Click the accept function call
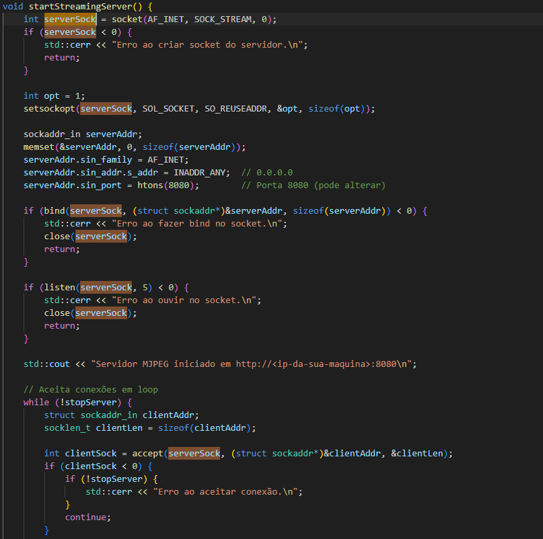 point(145,453)
